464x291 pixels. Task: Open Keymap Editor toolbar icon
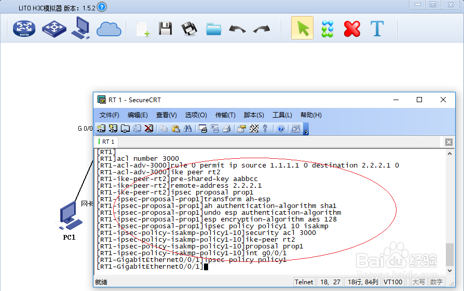(x=254, y=129)
